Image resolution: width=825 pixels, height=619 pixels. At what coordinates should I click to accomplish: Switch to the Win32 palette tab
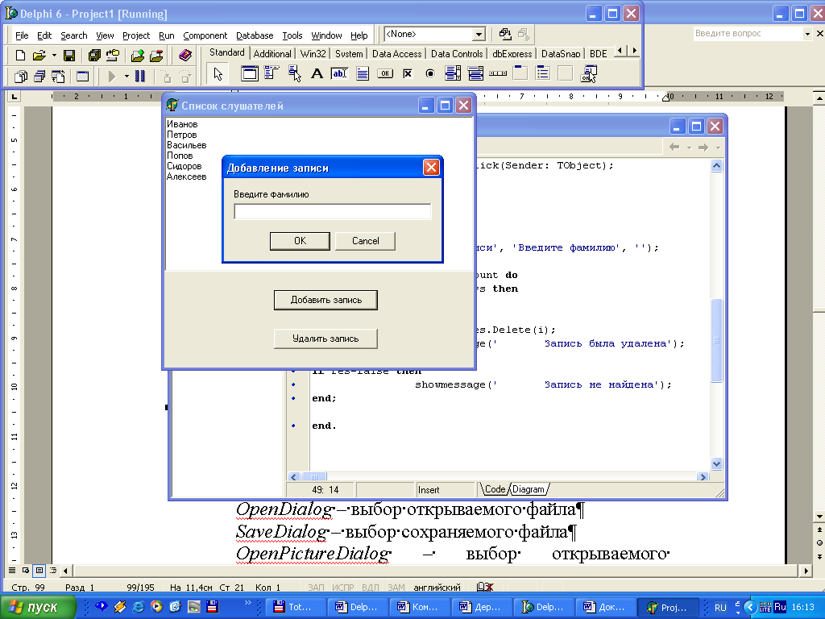[313, 54]
